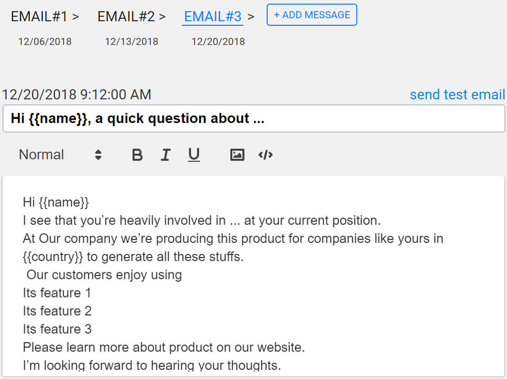Open the EMAIL#2 message tab
The width and height of the screenshot is (507, 379).
coord(126,16)
